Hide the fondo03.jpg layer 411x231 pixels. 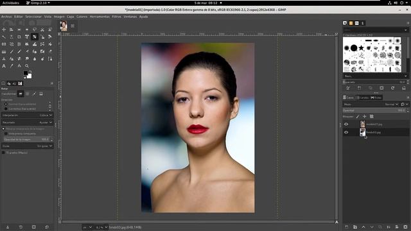point(346,132)
